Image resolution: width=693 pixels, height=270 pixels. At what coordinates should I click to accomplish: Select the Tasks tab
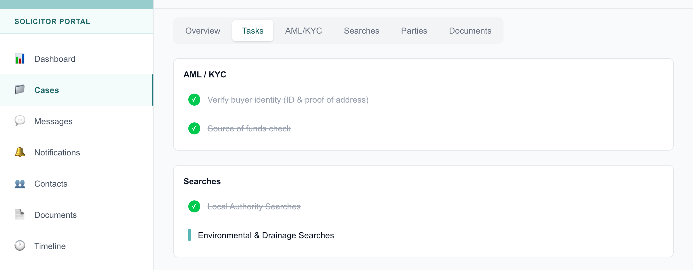click(253, 31)
